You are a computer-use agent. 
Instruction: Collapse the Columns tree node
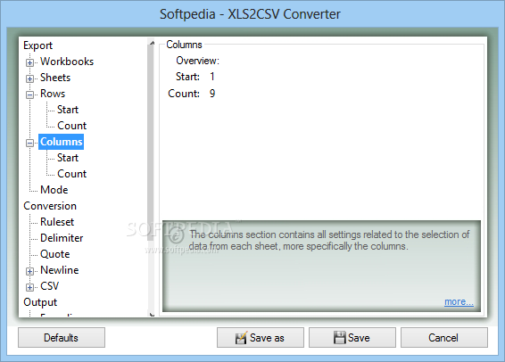point(29,143)
